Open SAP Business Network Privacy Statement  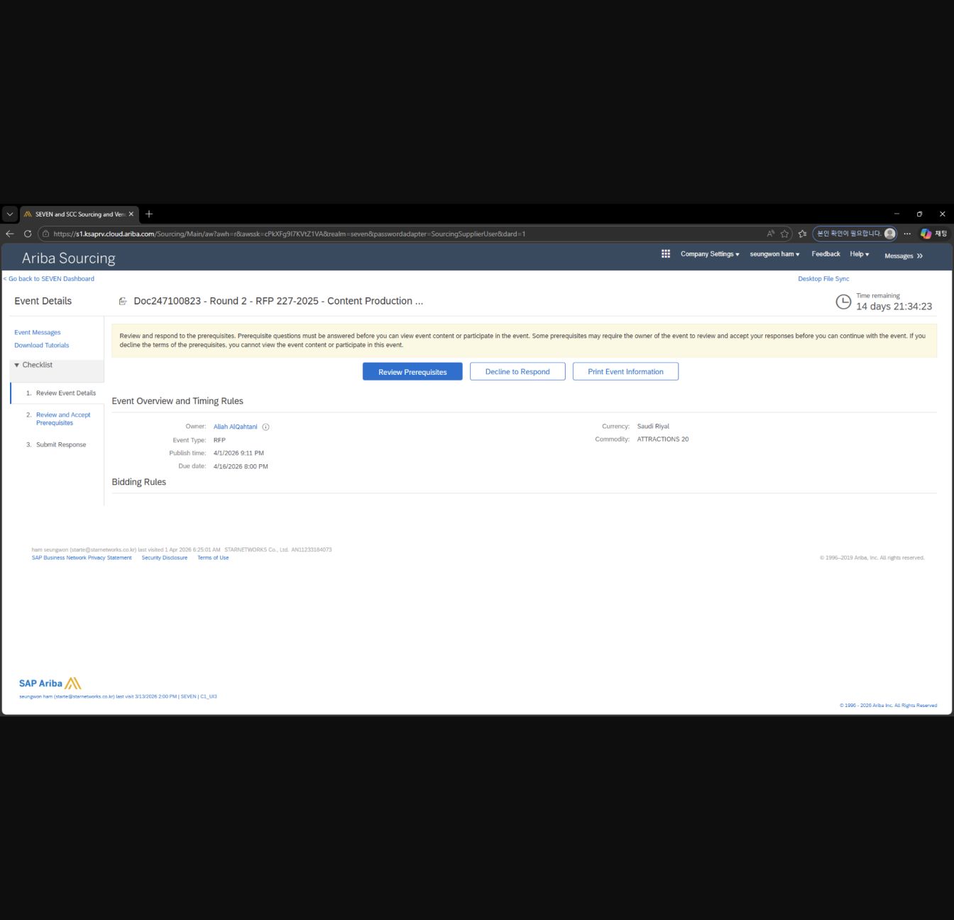click(82, 558)
